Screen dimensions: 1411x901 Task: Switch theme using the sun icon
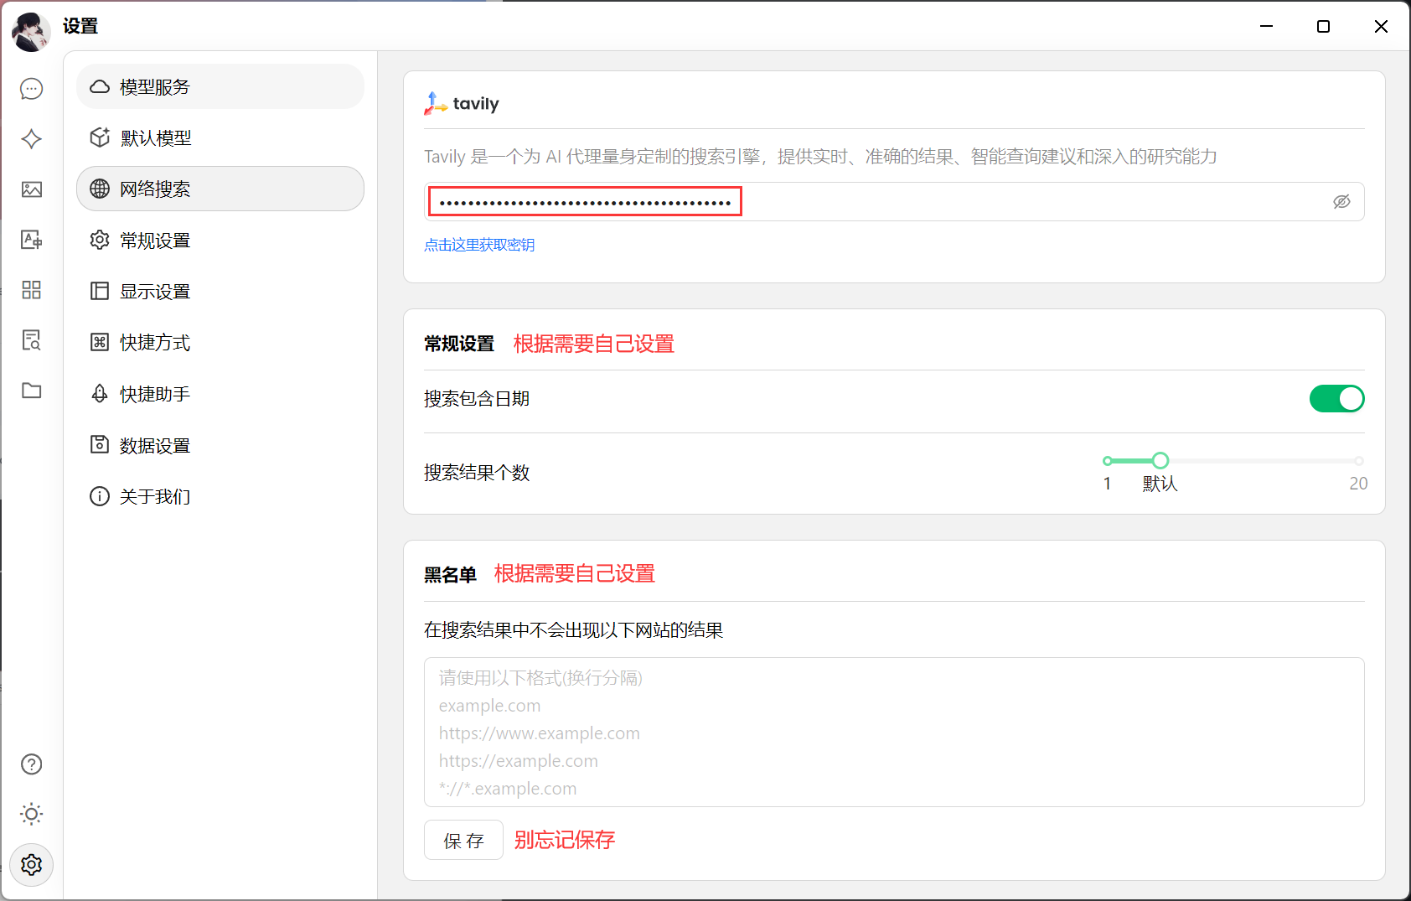(x=32, y=814)
